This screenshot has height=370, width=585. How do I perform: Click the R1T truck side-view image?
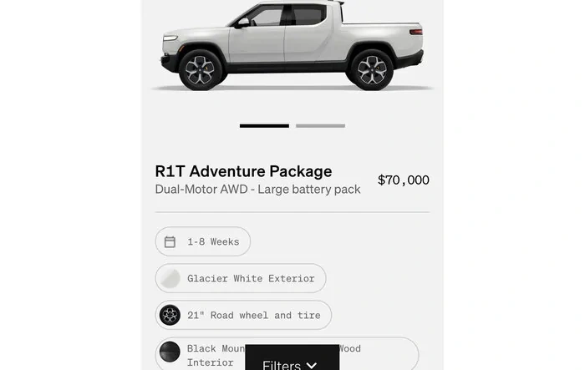292,45
